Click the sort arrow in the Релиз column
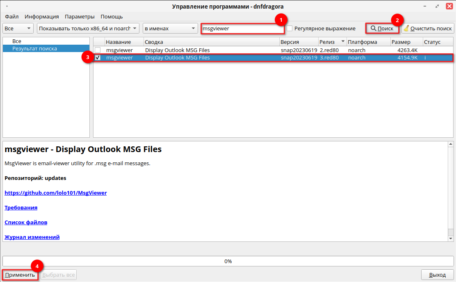The width and height of the screenshot is (456, 282). point(343,41)
